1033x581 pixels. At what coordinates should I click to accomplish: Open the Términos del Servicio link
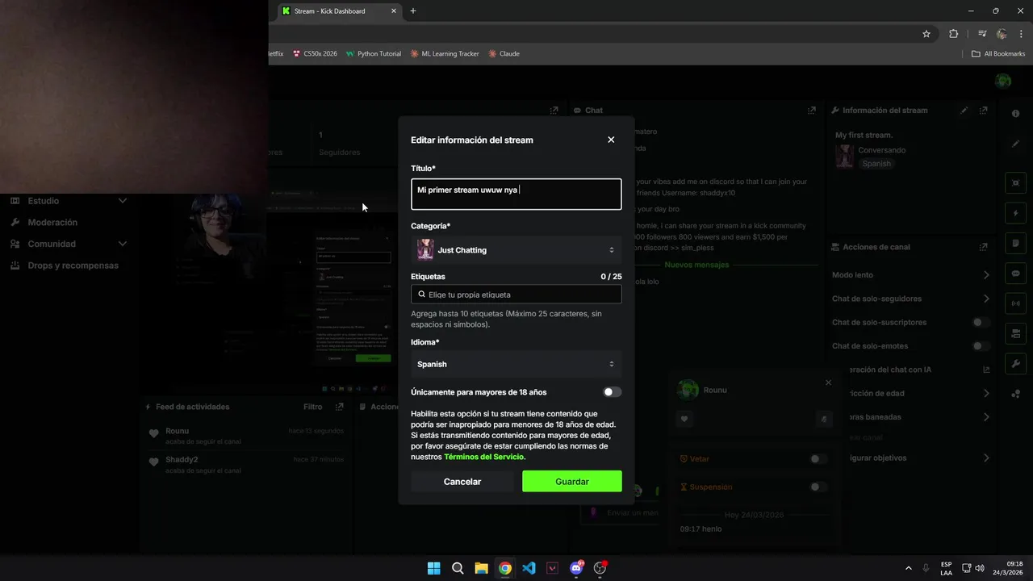[x=483, y=457]
